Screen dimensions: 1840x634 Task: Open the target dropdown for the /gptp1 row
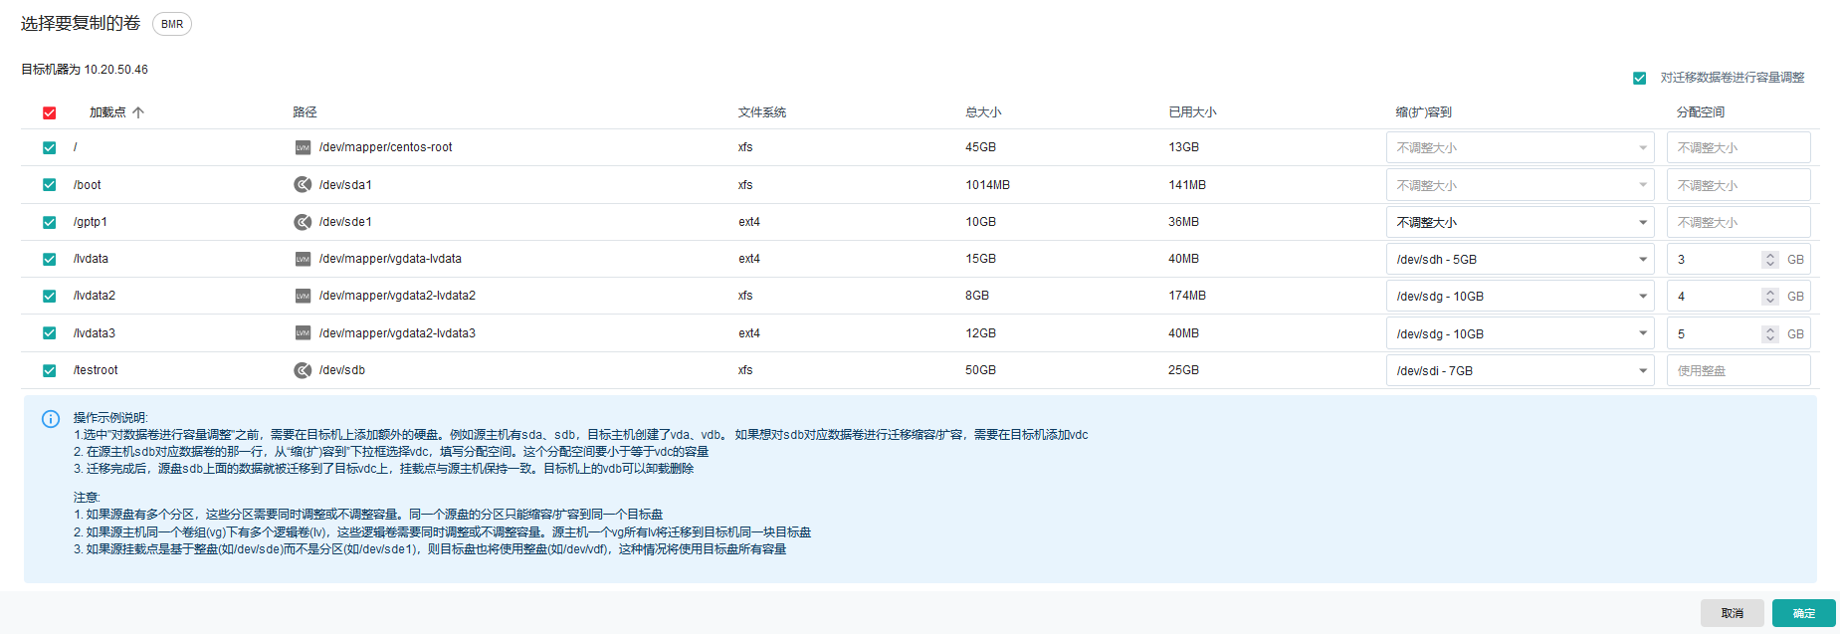click(x=1519, y=222)
